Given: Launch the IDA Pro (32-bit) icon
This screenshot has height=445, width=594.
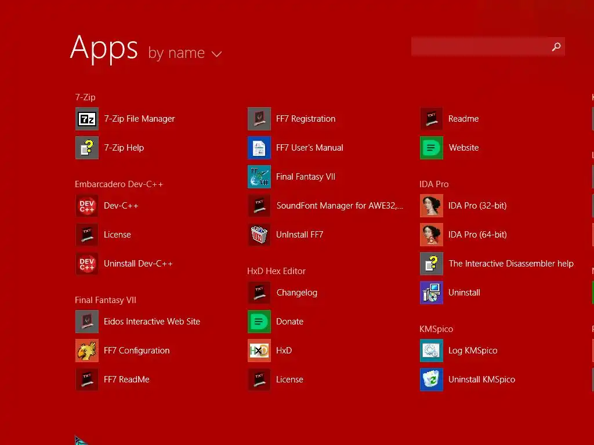Looking at the screenshot, I should pyautogui.click(x=432, y=206).
